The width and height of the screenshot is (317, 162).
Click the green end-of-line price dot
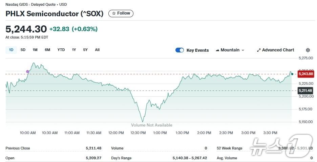coord(292,74)
